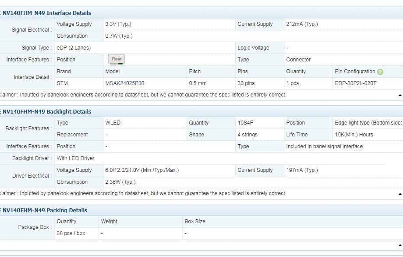Click the 1 pcs quantity value
The image size is (403, 257).
tap(293, 83)
